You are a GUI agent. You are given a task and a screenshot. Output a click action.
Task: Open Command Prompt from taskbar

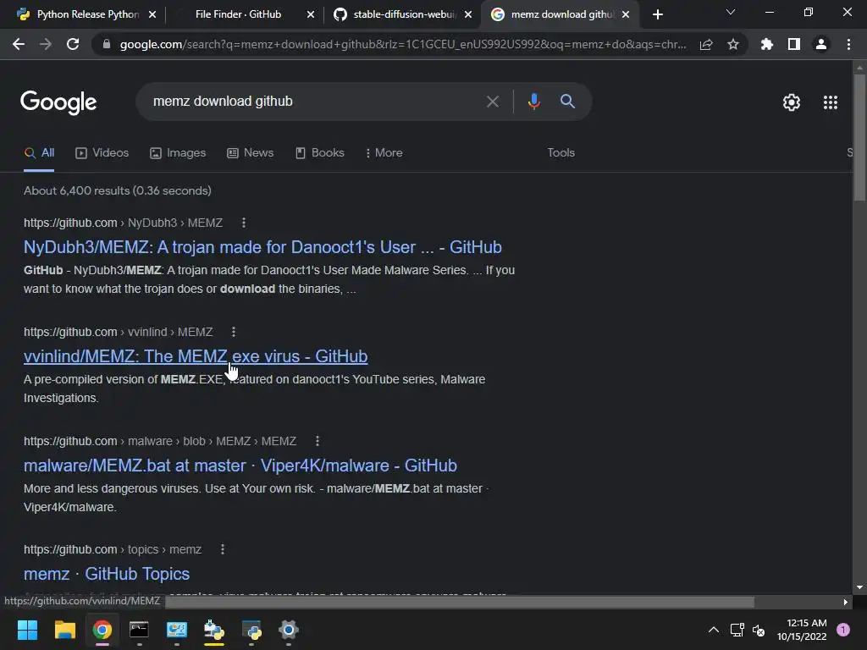tap(139, 630)
